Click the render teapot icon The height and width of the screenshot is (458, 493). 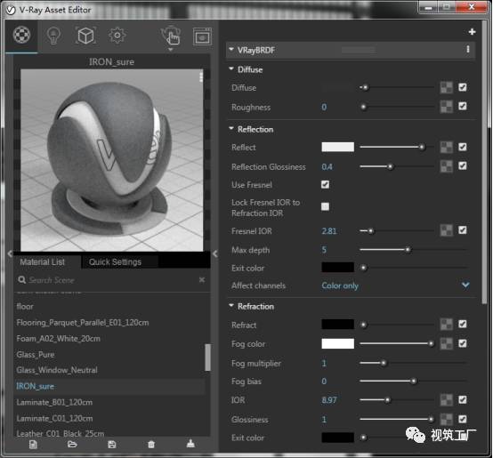[x=171, y=36]
